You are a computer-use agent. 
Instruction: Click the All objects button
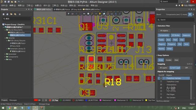pyautogui.click(x=164, y=31)
